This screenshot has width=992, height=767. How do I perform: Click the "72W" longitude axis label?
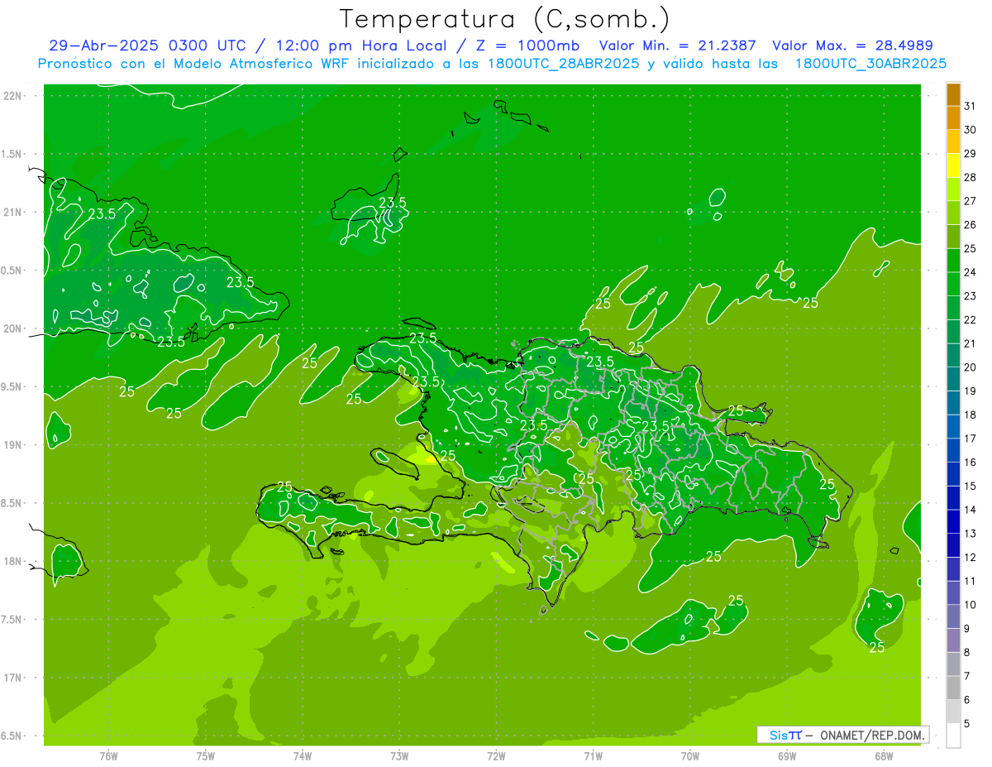(x=496, y=756)
